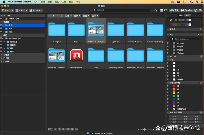Select the mac favorites folder

tap(10, 32)
